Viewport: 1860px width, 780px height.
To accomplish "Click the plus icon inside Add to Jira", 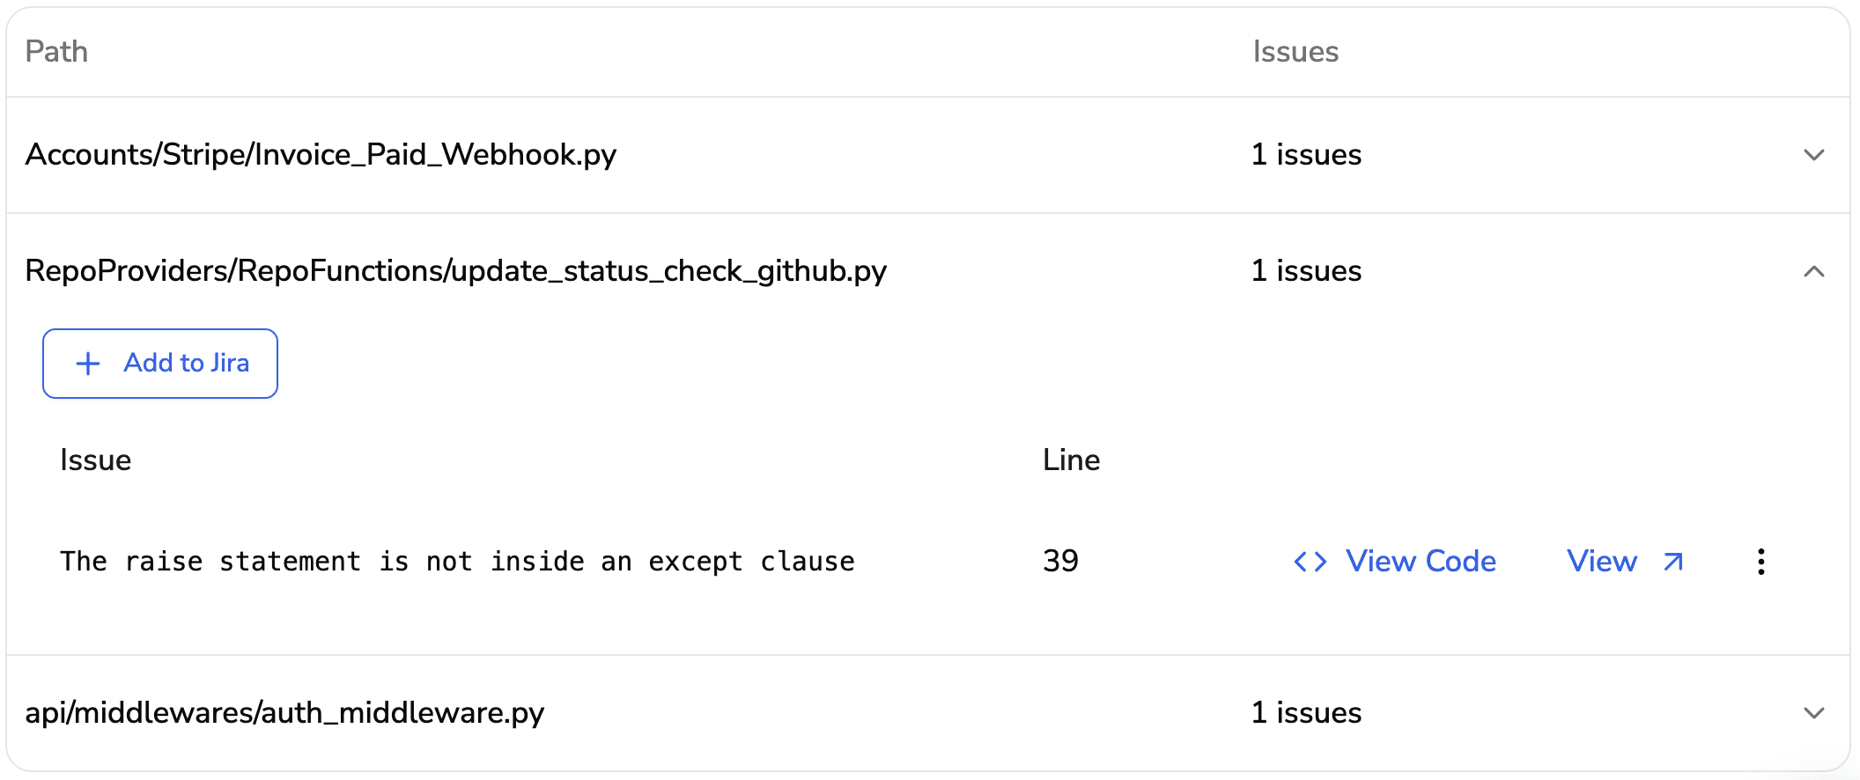I will pos(87,363).
